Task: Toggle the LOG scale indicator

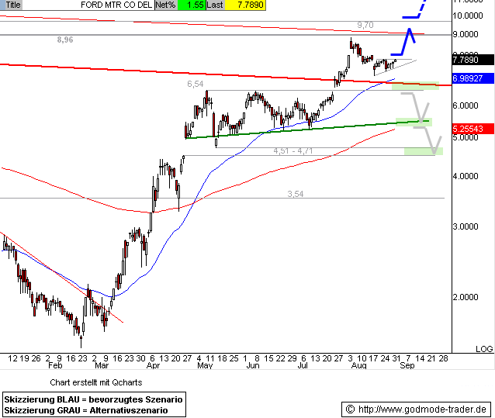Action: 484,350
